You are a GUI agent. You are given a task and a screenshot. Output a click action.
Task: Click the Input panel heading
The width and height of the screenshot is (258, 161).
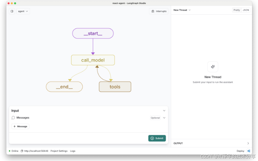(15, 111)
